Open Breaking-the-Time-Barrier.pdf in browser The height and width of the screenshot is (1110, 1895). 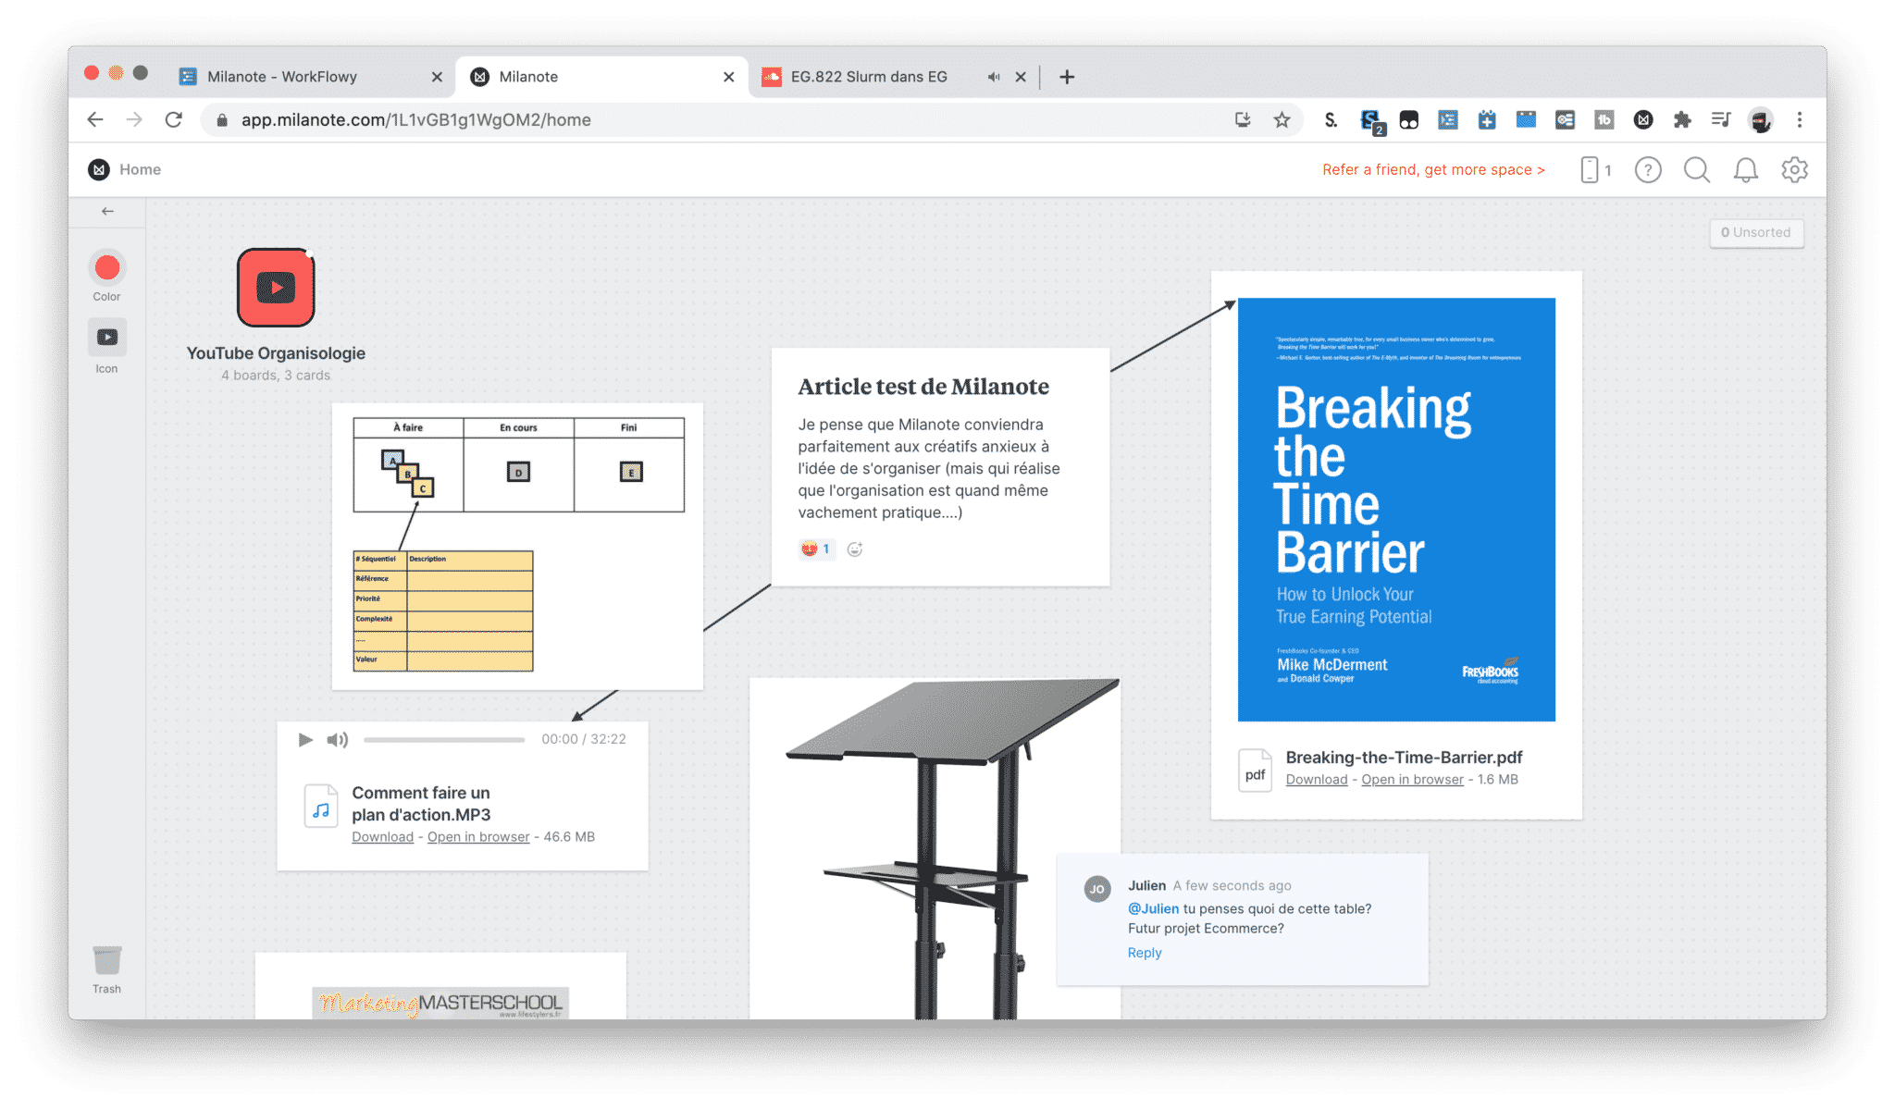click(x=1412, y=780)
